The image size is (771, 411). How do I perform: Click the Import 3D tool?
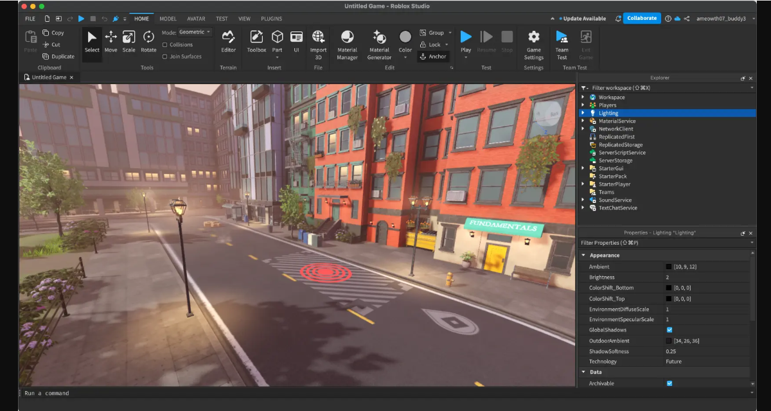tap(318, 44)
